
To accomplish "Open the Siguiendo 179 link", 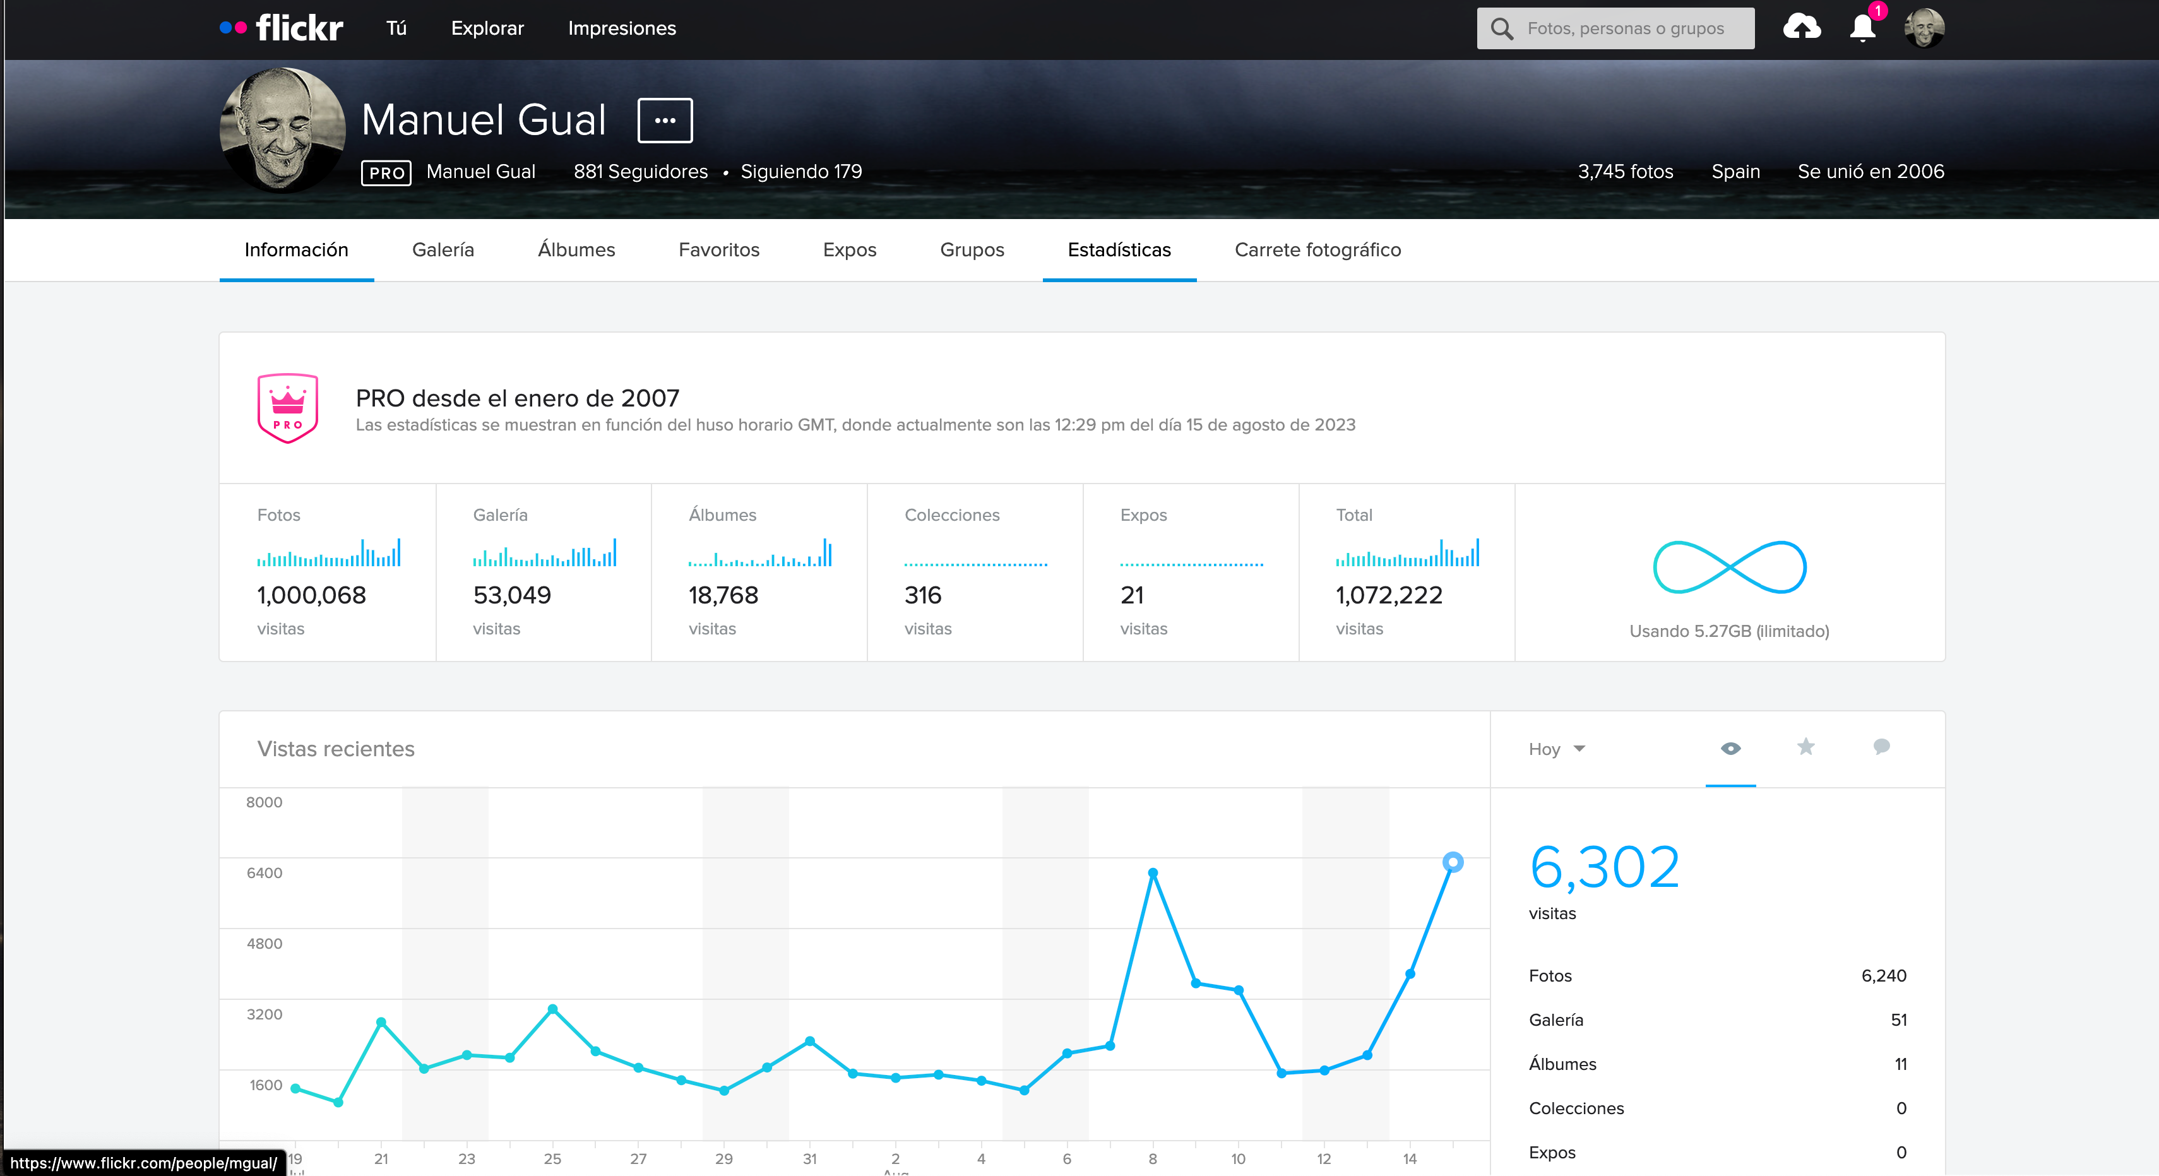I will (800, 172).
